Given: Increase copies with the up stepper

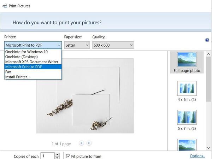Looking at the screenshot, I should (57, 154).
